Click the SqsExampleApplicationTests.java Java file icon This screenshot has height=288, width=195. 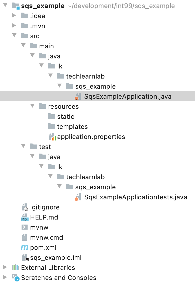point(78,197)
